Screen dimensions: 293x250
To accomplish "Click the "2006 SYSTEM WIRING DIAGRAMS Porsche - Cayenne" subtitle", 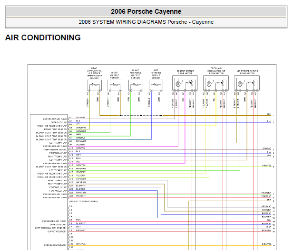I will click(146, 22).
